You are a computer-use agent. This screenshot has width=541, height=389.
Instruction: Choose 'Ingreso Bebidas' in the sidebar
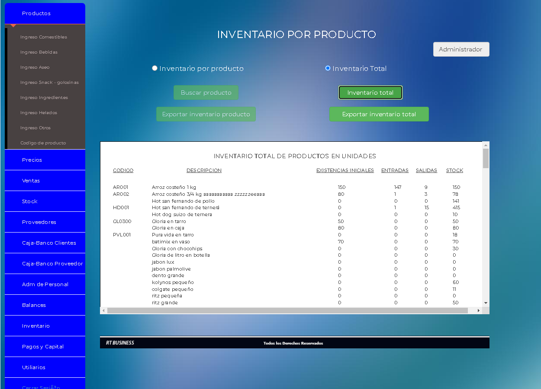[x=39, y=52]
